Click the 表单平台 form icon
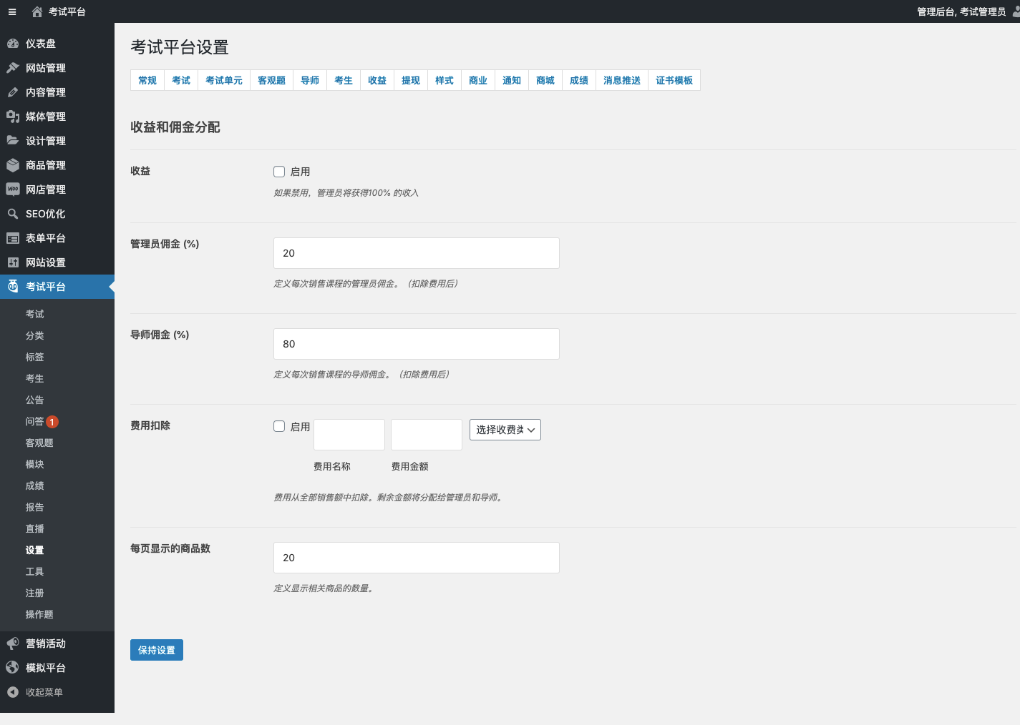This screenshot has width=1020, height=725. point(13,238)
